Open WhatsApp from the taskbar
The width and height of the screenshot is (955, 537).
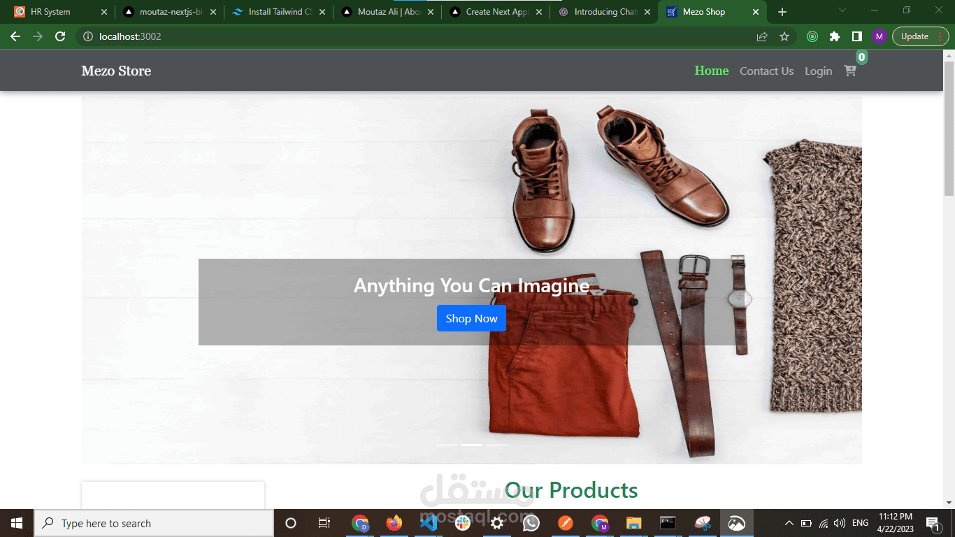(531, 523)
